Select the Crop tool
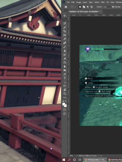122x162 pixels. click(65, 31)
